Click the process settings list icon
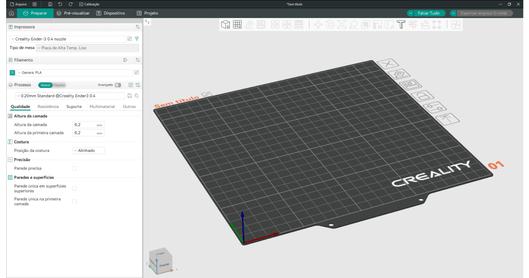Viewport: 529px width, 278px height. click(131, 85)
